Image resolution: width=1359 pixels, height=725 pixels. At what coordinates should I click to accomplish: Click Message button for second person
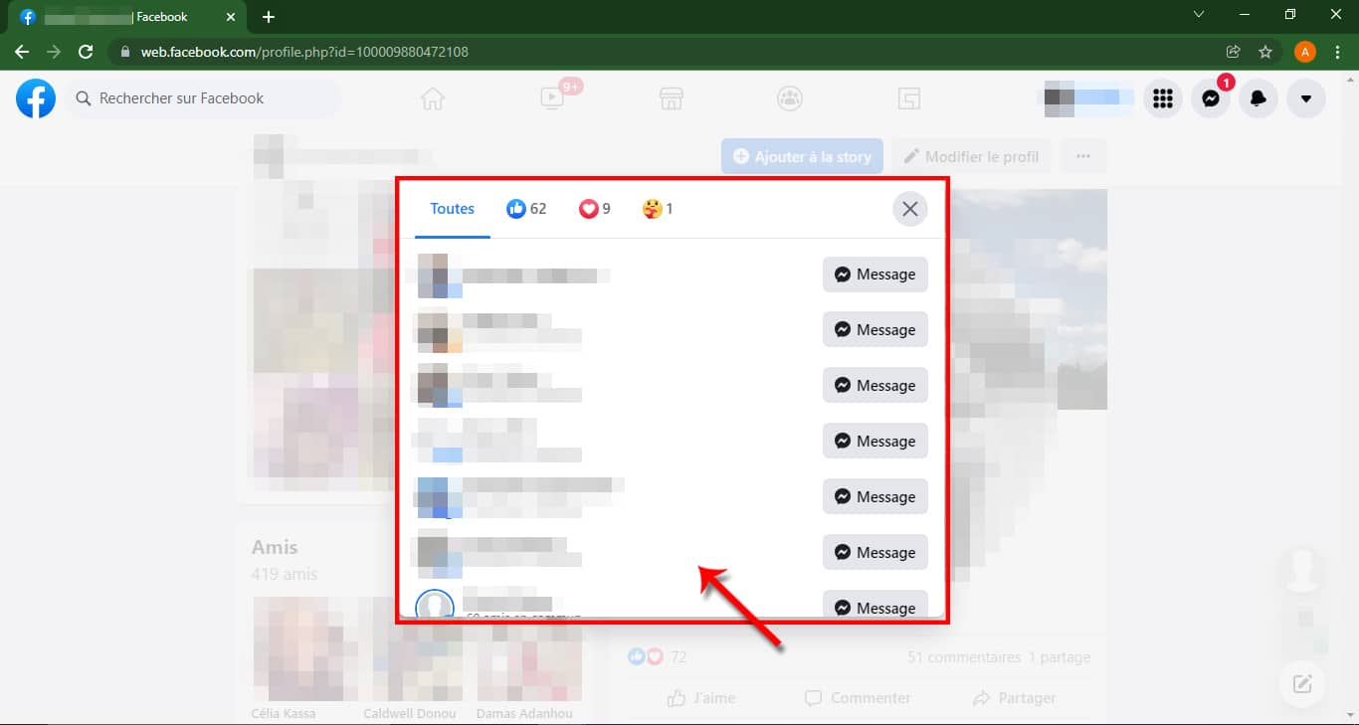pos(875,330)
